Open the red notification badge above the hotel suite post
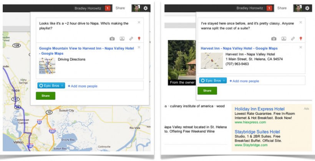 [269, 8]
